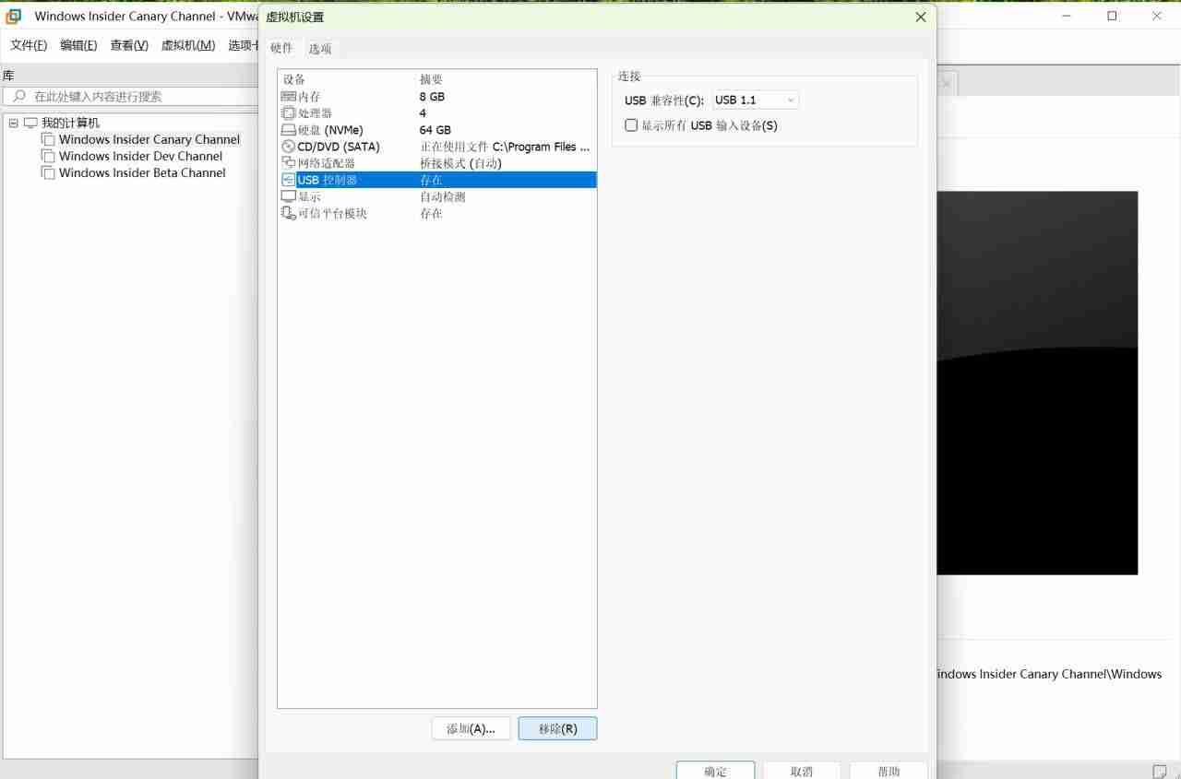Open the 编辑(E) menu
The height and width of the screenshot is (779, 1181).
coord(78,43)
